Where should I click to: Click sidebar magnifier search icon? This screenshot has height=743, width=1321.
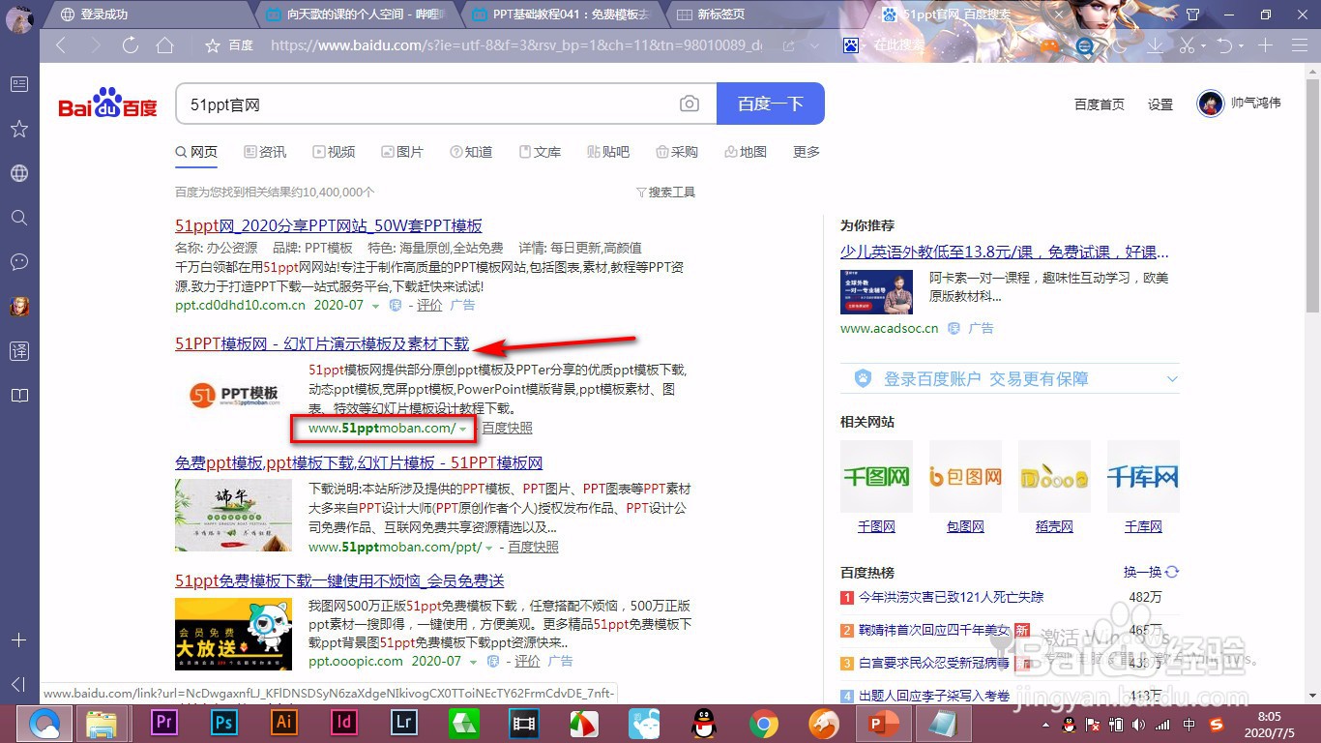(x=18, y=218)
